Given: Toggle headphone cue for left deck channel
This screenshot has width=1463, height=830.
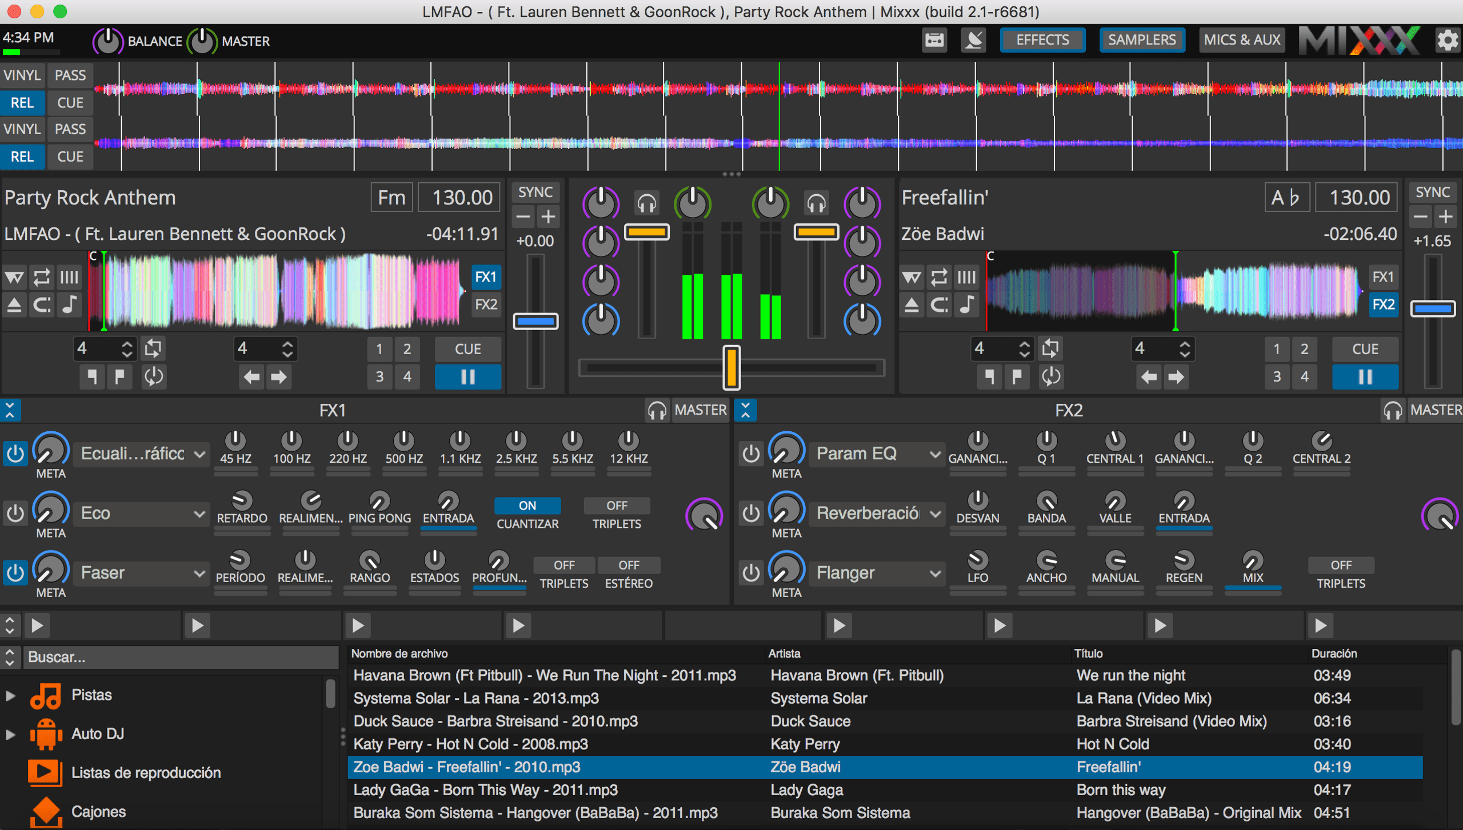Looking at the screenshot, I should [x=646, y=203].
